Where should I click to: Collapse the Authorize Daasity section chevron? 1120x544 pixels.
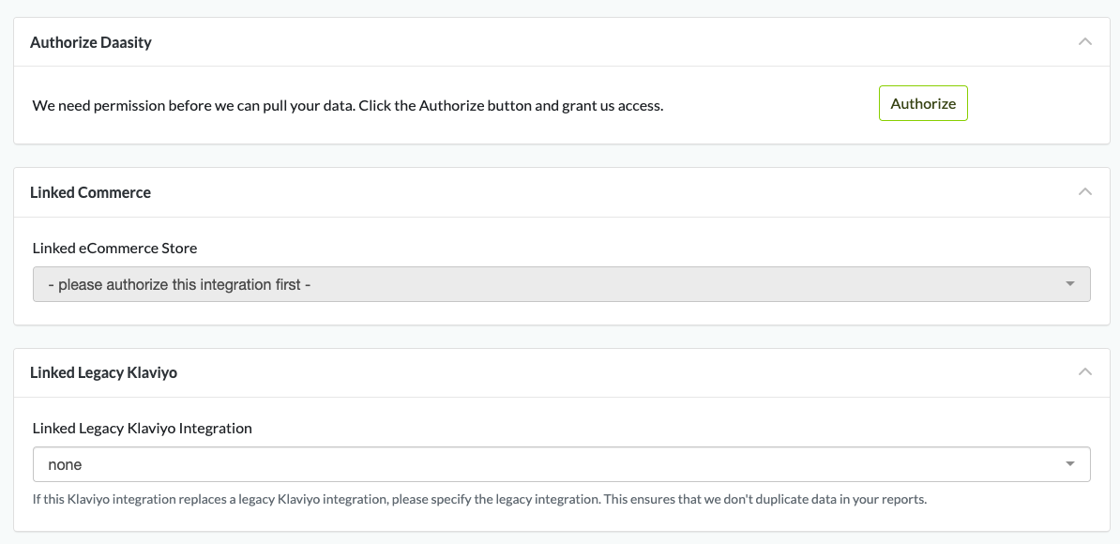1085,42
